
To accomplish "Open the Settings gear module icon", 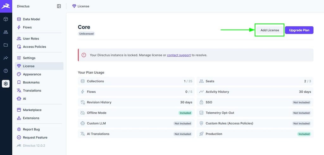I will point(6,84).
